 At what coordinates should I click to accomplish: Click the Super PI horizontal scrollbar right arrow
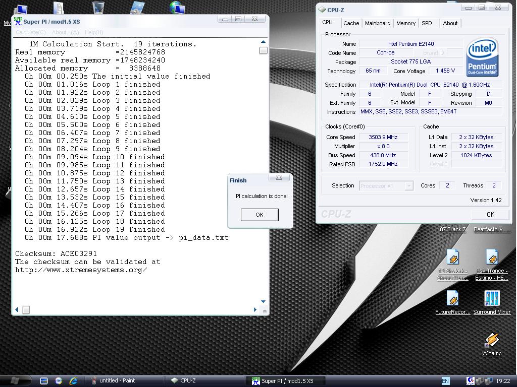coord(255,310)
